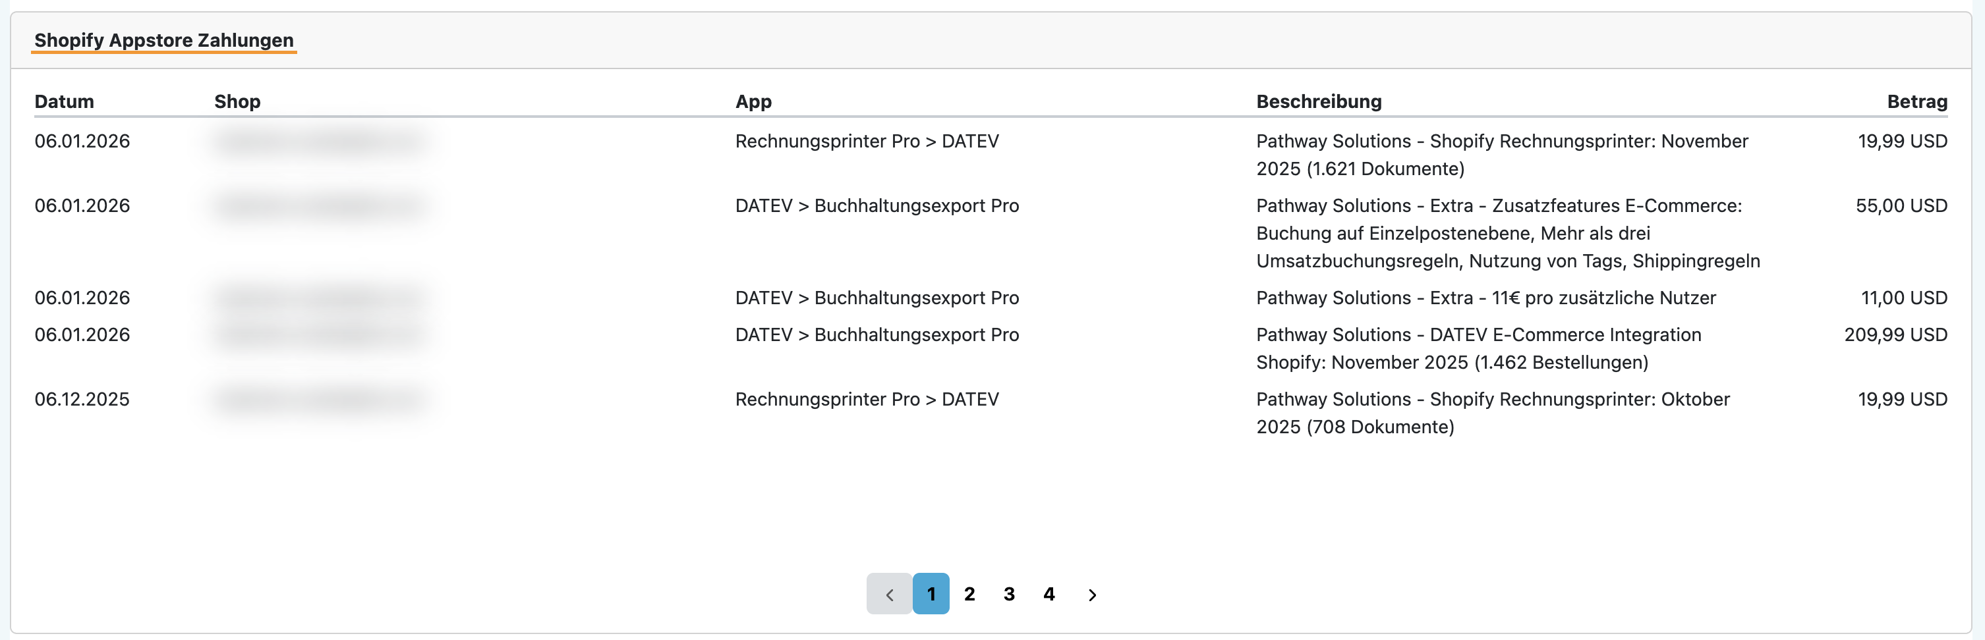Open the Shopify Appstore Zahlungen tab
Screen dimensions: 1985x640
tap(163, 40)
